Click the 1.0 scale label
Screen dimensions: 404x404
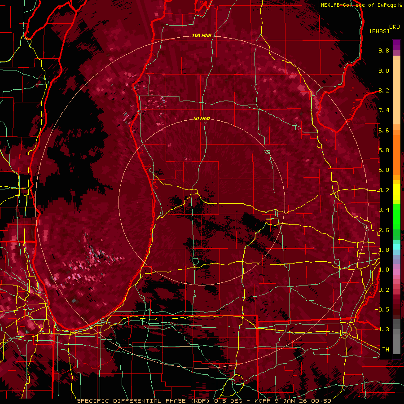pyautogui.click(x=384, y=270)
